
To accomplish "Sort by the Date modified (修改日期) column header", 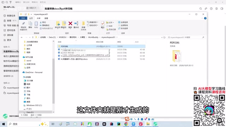I will click(x=100, y=42).
